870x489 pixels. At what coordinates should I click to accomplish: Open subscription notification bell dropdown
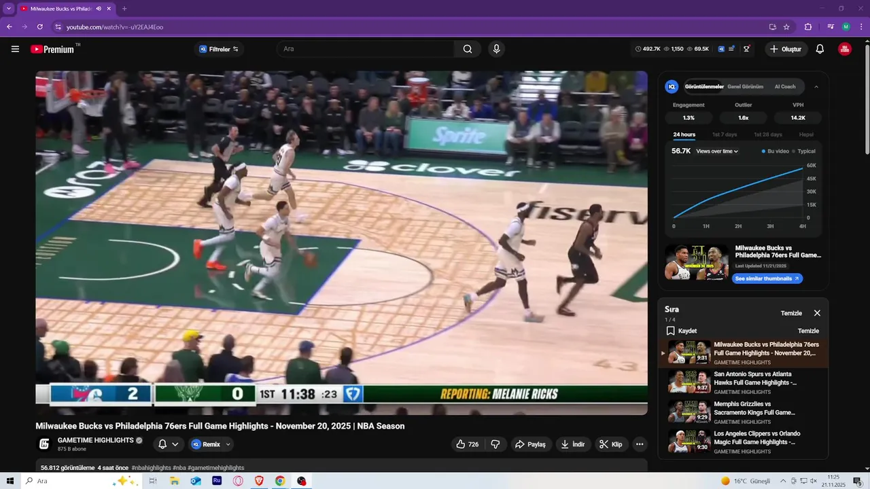169,444
